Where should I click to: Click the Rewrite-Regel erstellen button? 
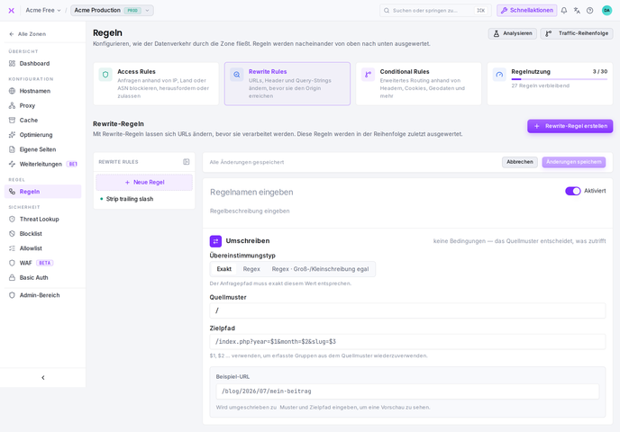(570, 126)
